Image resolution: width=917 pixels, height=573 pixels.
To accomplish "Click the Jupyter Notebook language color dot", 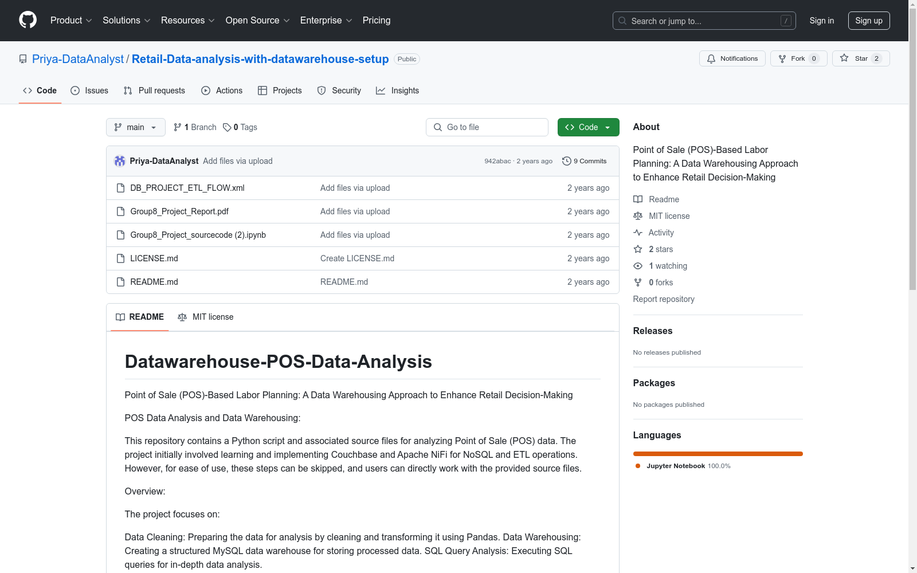I will [x=638, y=466].
